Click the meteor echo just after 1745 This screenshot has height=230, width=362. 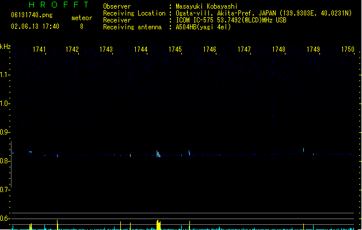click(x=189, y=153)
